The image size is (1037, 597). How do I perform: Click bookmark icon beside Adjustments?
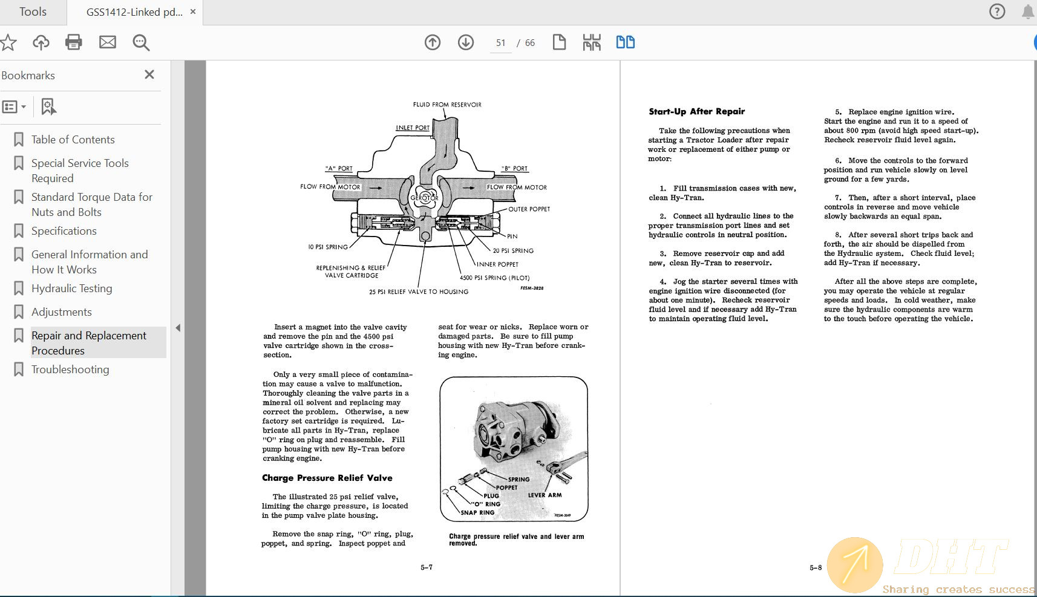(19, 312)
